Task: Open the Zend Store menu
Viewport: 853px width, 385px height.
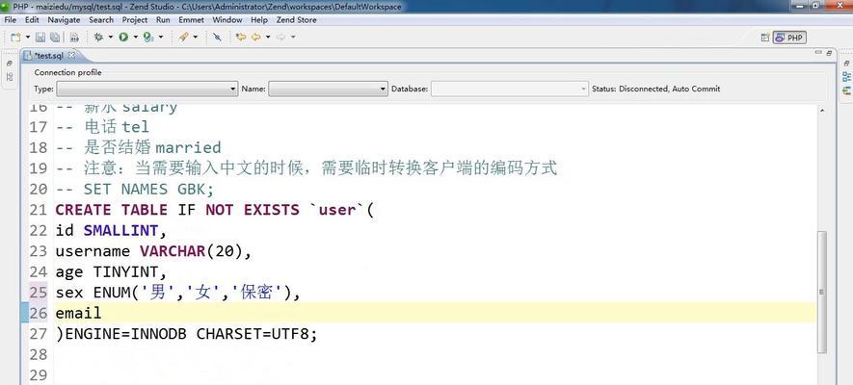Action: point(296,20)
